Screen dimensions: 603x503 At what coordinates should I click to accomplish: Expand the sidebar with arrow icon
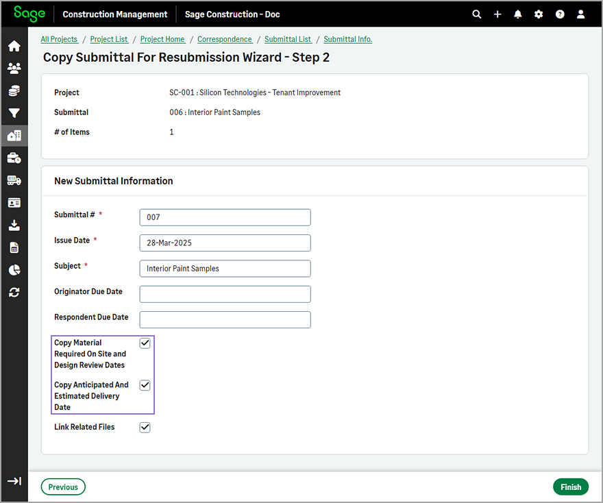(x=14, y=481)
